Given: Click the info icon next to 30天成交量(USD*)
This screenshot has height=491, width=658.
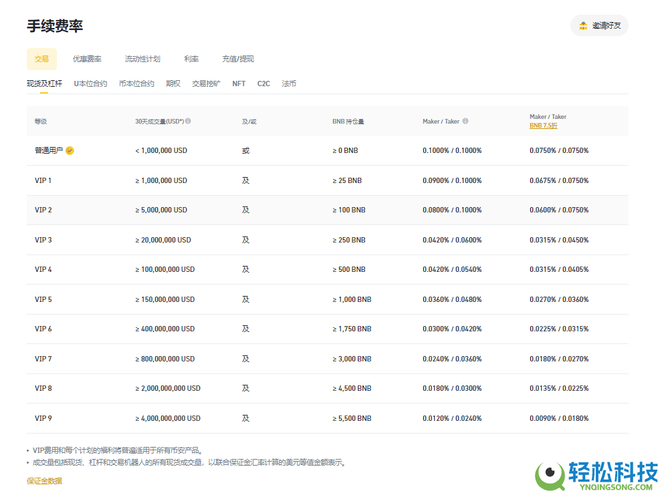Looking at the screenshot, I should tap(188, 121).
